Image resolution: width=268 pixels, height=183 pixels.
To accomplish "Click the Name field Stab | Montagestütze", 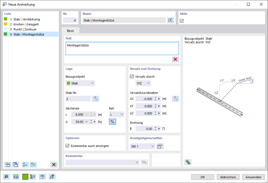I will tap(124, 20).
